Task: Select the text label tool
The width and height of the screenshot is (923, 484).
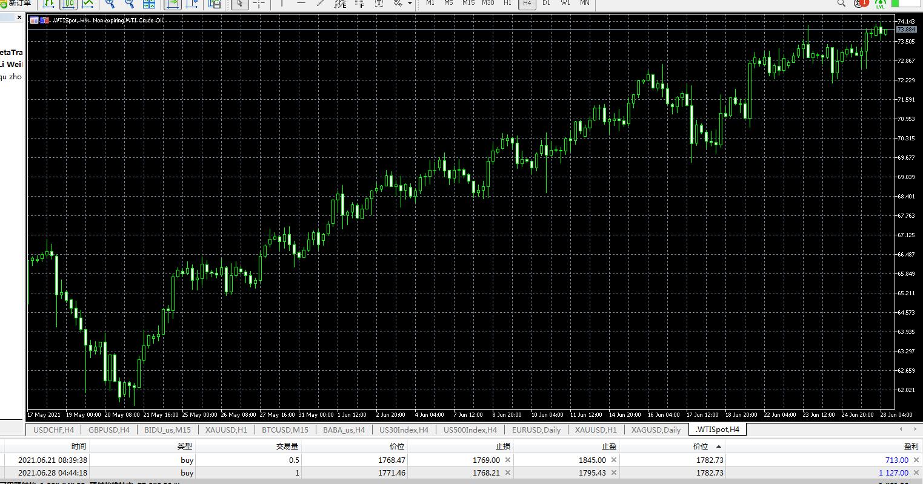Action: 379,4
